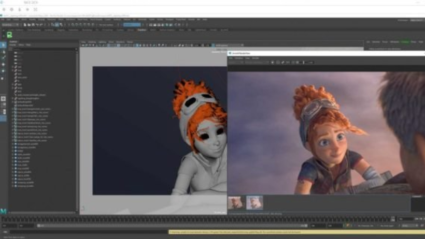Viewport: 425px width, 239px height.
Task: Open the Outliner Show menu
Action: point(21,44)
